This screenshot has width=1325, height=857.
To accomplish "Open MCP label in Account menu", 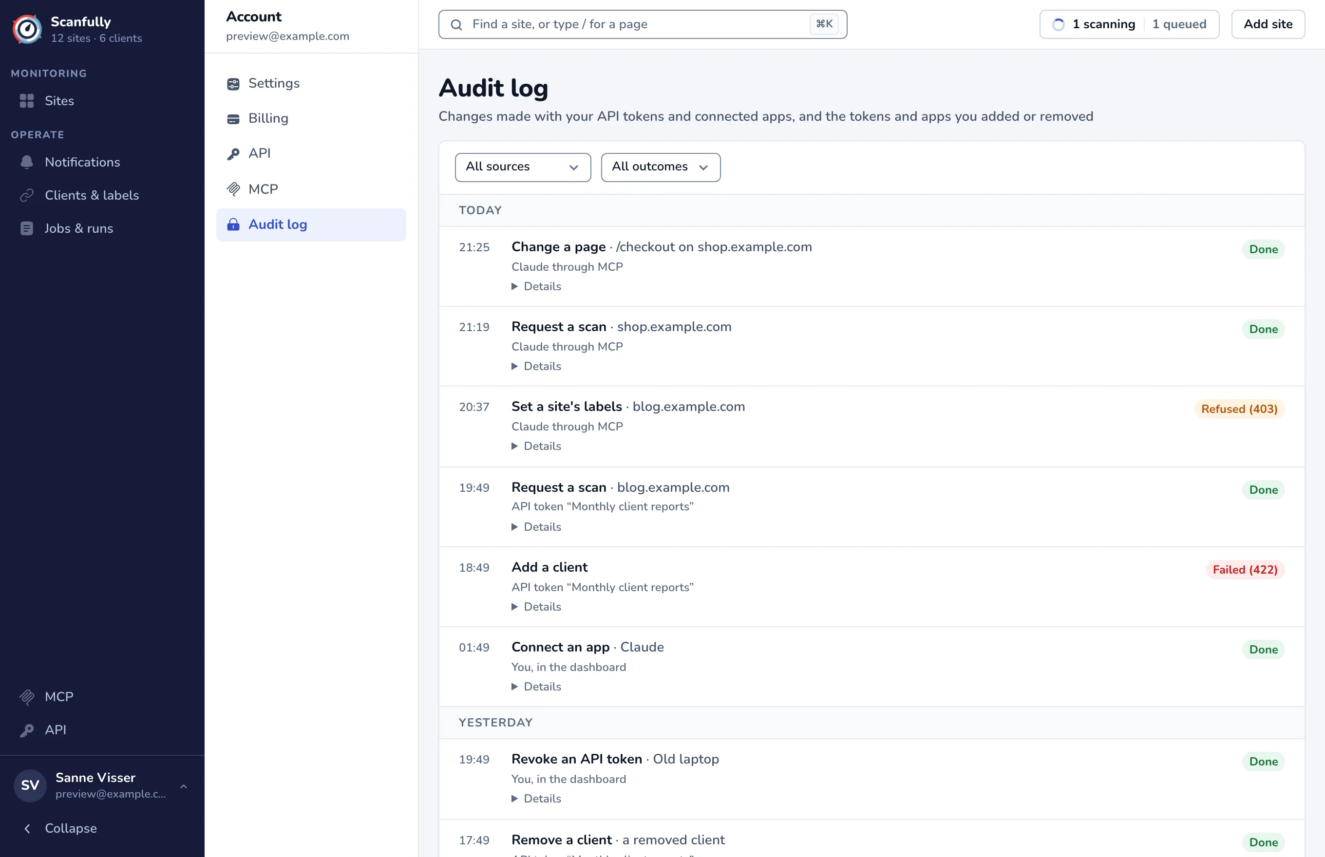I will pos(264,189).
